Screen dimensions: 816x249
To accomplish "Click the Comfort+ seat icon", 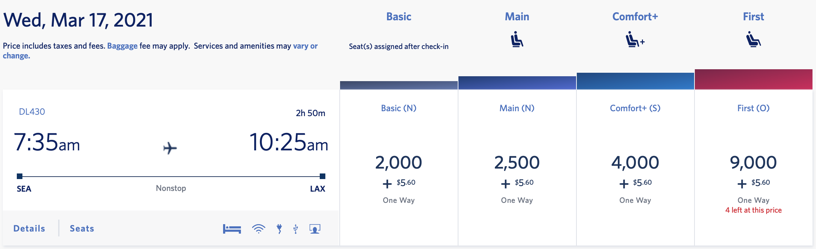I will [634, 40].
